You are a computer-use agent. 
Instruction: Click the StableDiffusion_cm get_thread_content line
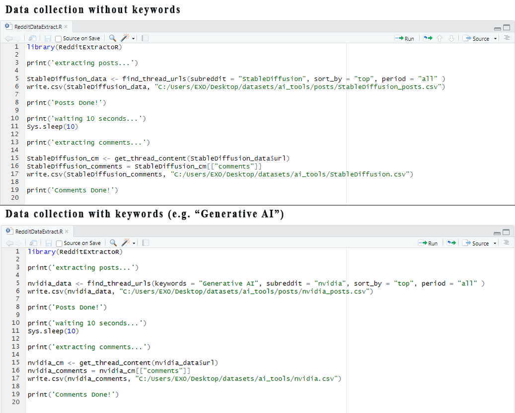tap(158, 159)
